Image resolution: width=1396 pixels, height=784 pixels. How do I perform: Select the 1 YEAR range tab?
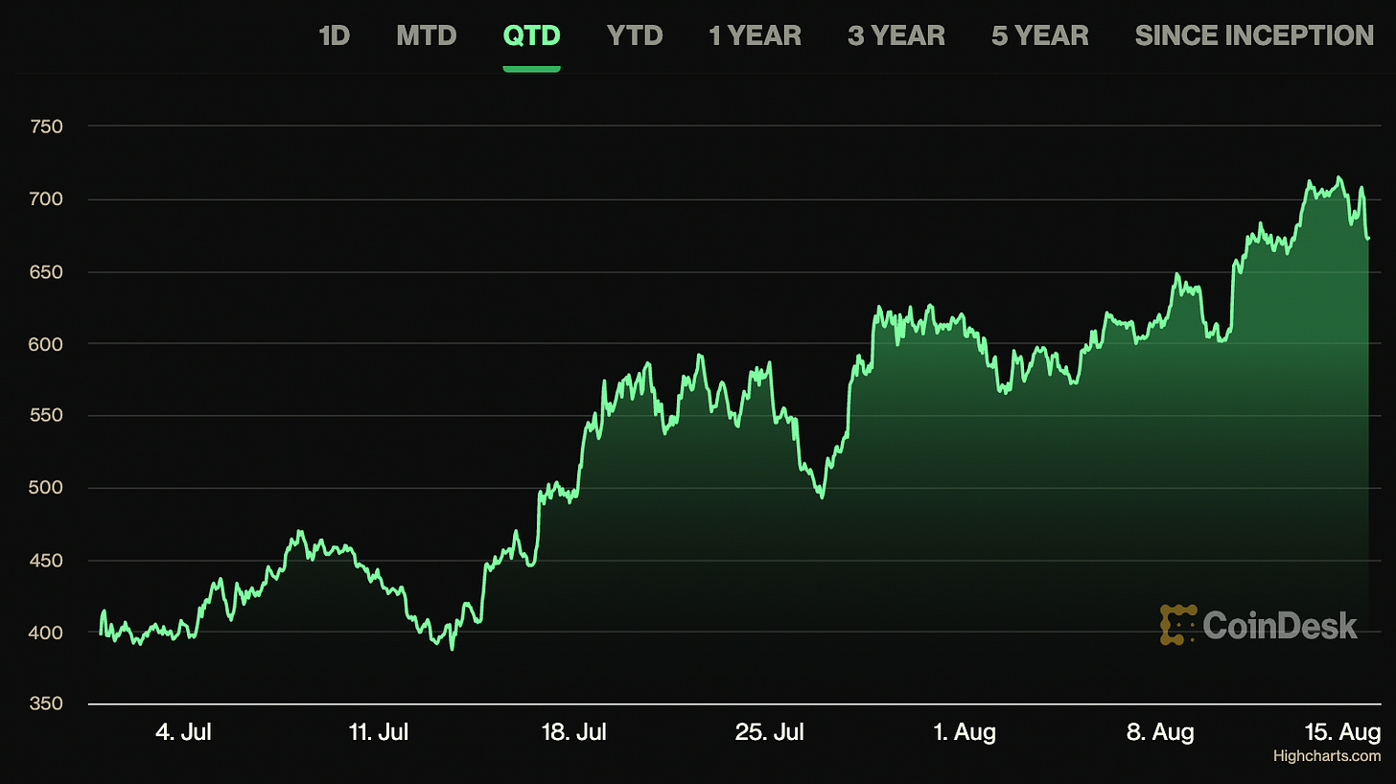click(755, 36)
